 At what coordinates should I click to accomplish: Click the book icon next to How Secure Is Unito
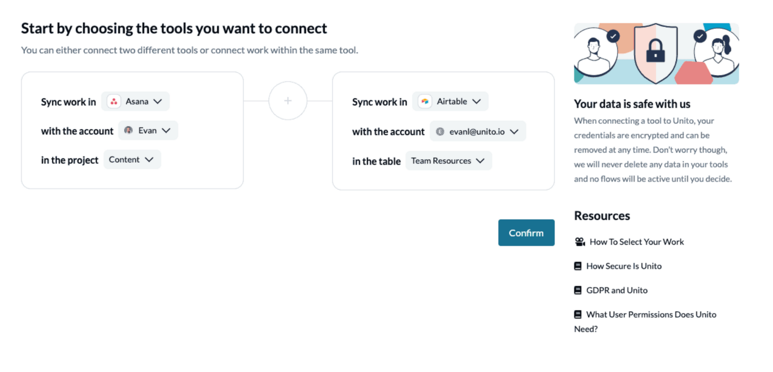point(578,266)
